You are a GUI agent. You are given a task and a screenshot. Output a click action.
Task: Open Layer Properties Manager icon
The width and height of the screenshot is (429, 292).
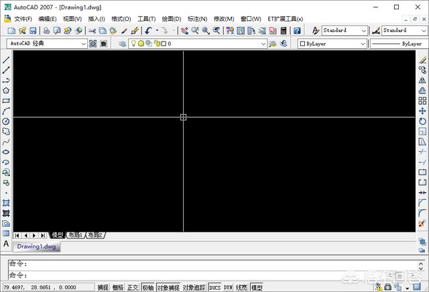(123, 44)
